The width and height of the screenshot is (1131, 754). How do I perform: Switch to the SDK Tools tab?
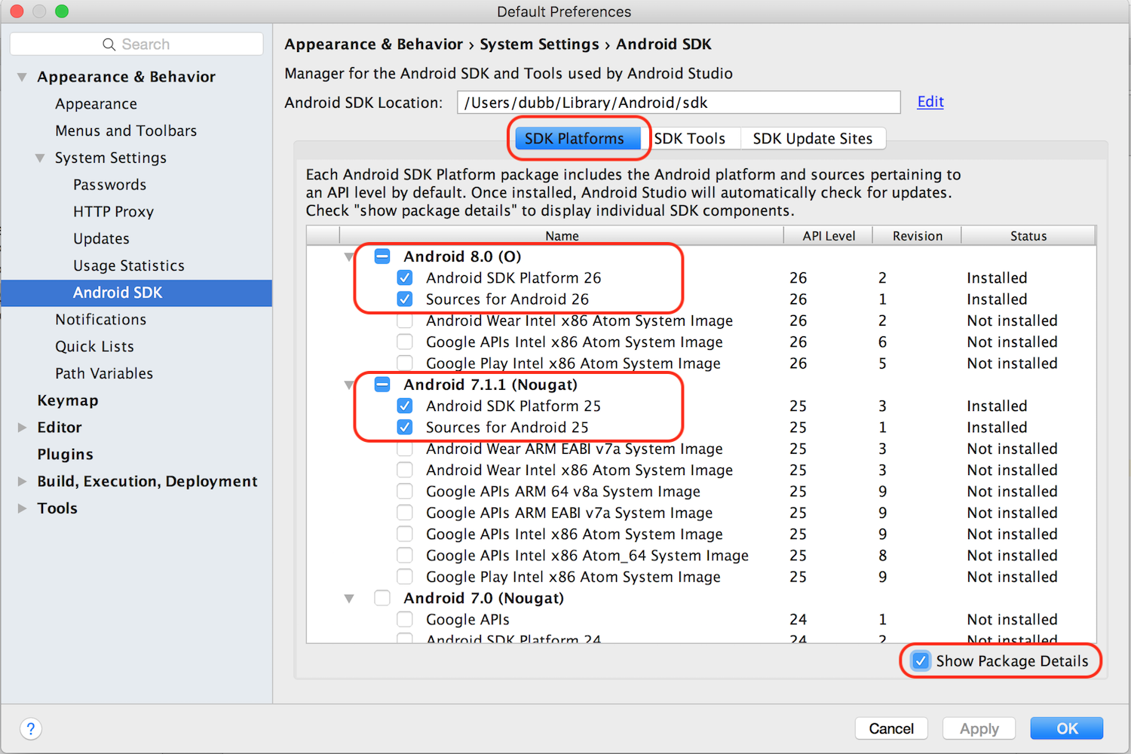click(x=690, y=139)
